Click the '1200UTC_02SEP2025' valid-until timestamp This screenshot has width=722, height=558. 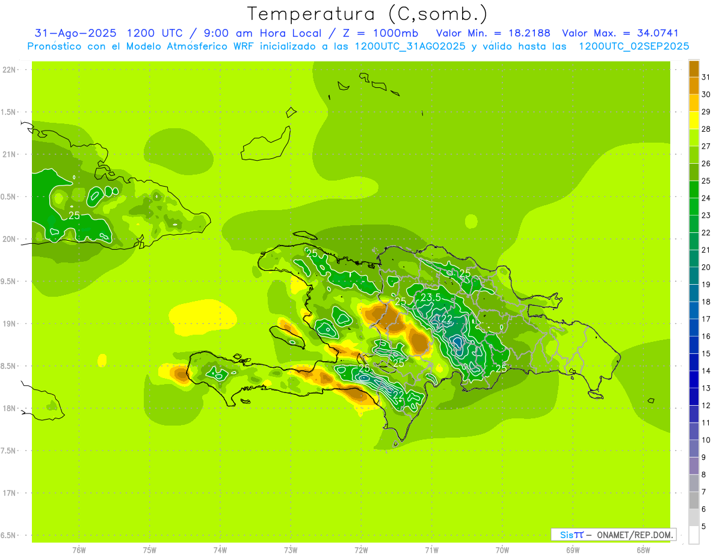[x=634, y=46]
